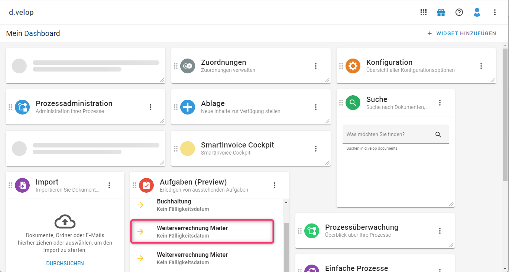
Task: Click the SmartInvoice Cockpit yellow circle
Action: [x=188, y=149]
